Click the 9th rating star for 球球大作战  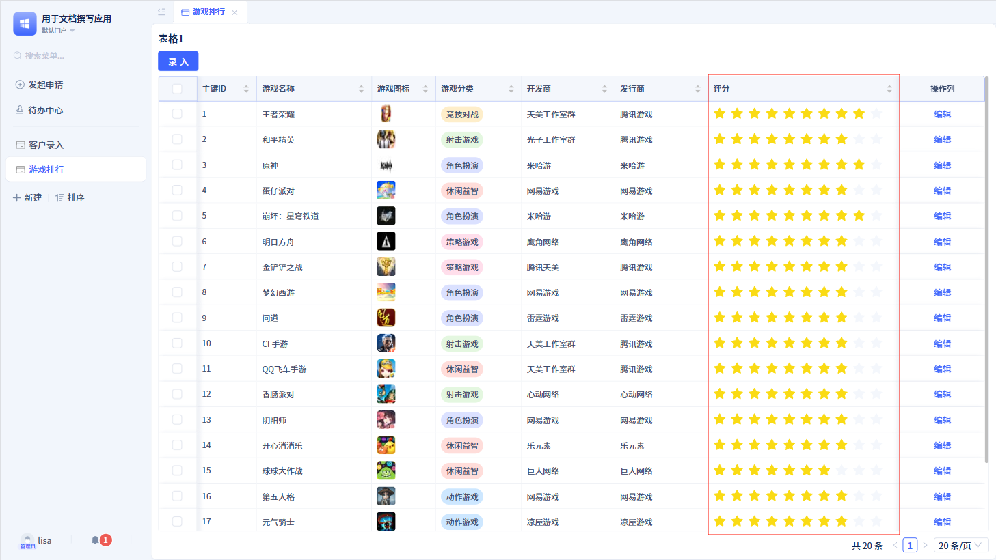[x=859, y=470]
